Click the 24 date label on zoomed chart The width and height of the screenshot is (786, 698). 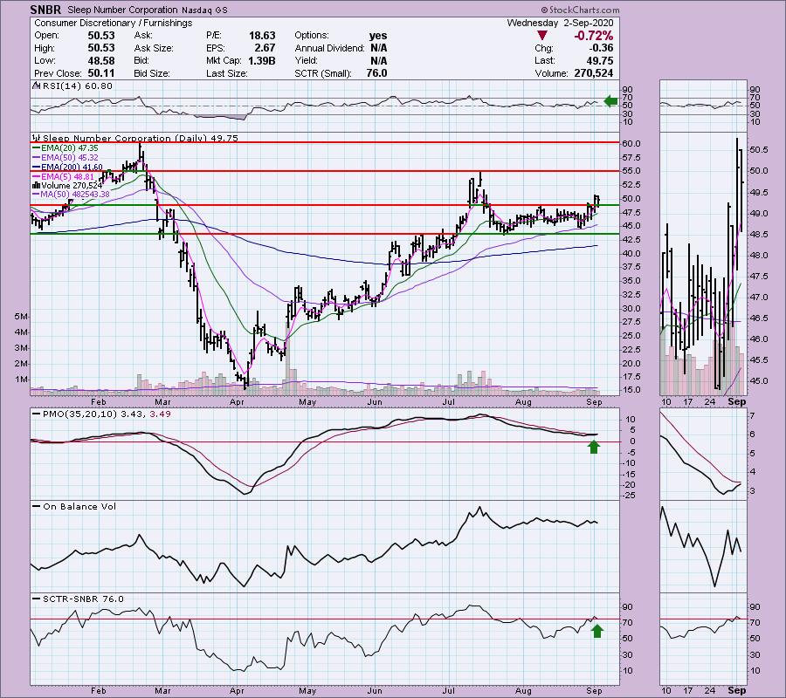pyautogui.click(x=710, y=401)
